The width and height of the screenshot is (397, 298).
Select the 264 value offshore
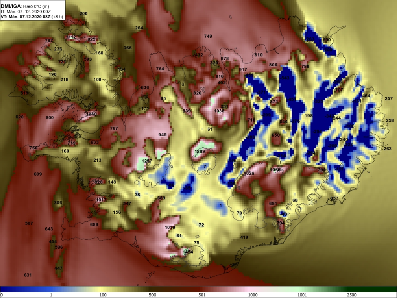click(x=139, y=28)
